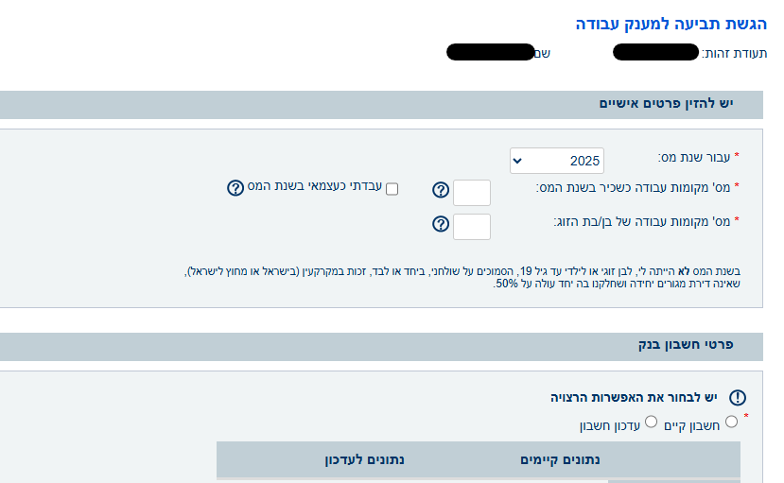This screenshot has height=483, width=784.
Task: Click help icon beside 'עבדתי כעצמאי בשנת המס'
Action: (235, 187)
